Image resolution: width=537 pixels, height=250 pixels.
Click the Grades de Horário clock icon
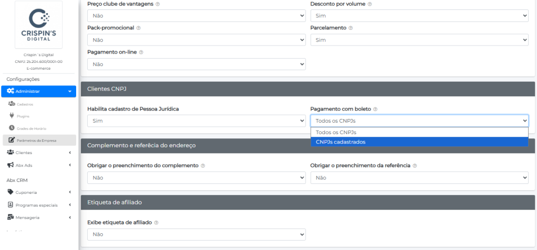tap(12, 128)
